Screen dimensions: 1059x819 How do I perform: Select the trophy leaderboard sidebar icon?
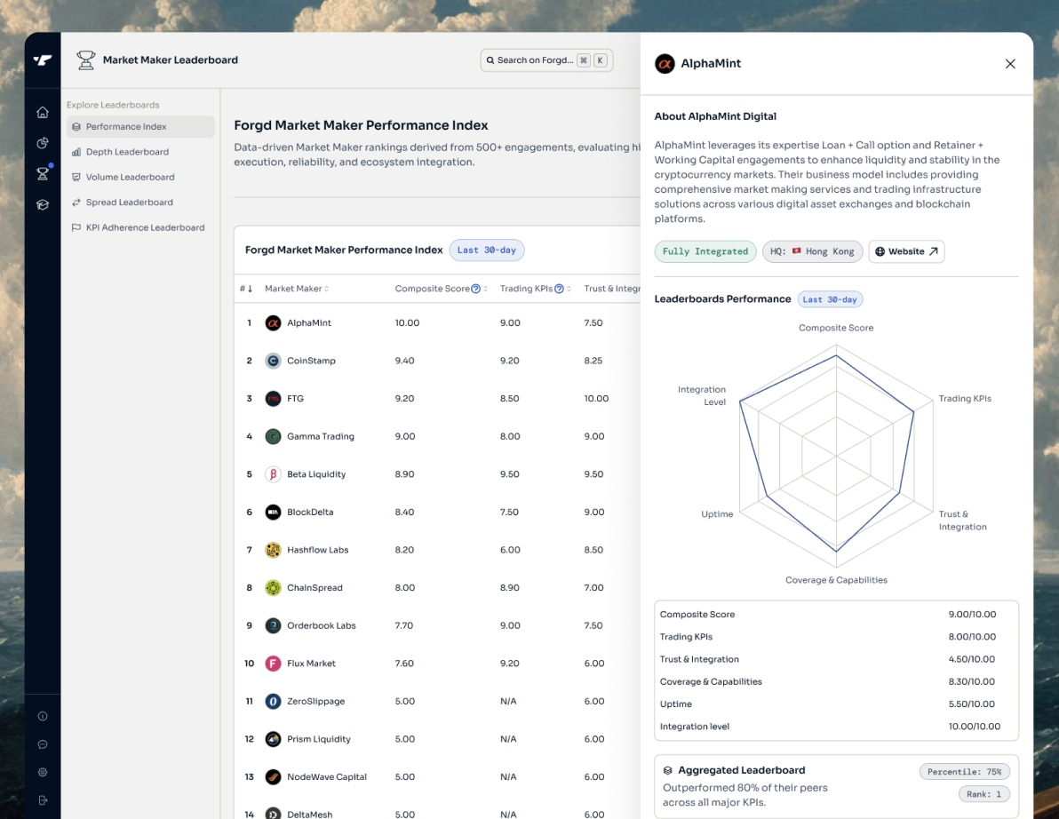pos(43,173)
